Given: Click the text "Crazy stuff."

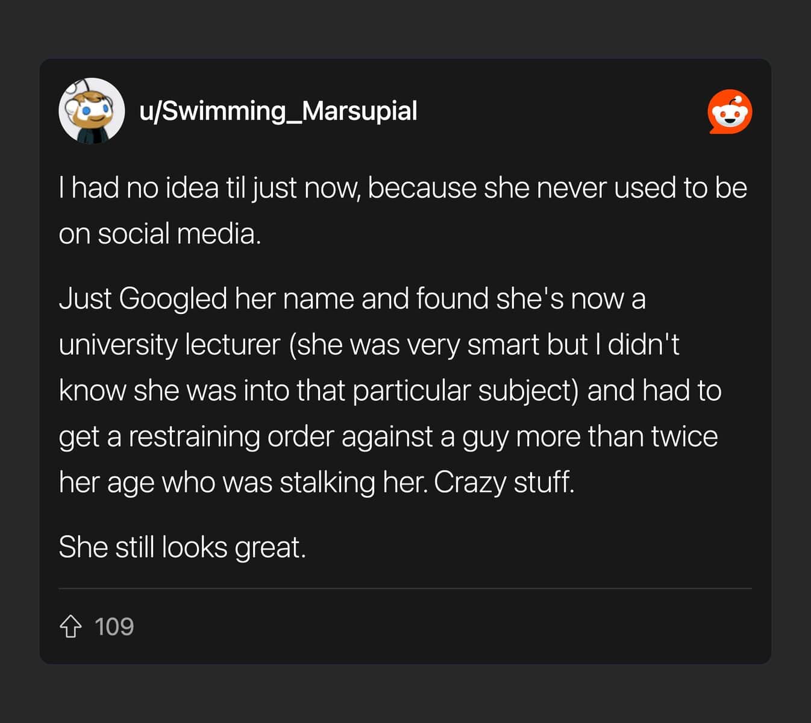Looking at the screenshot, I should coord(504,482).
